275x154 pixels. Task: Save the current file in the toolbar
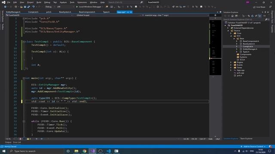25,7
